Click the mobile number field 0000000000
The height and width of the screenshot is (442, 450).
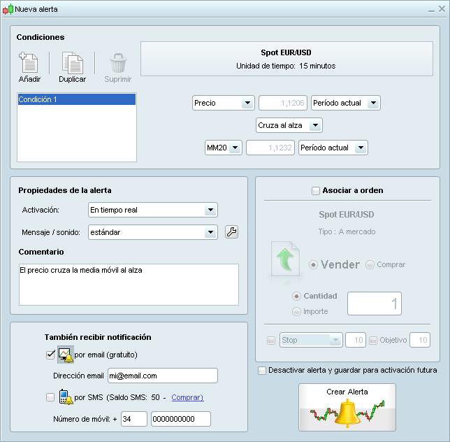(x=181, y=419)
